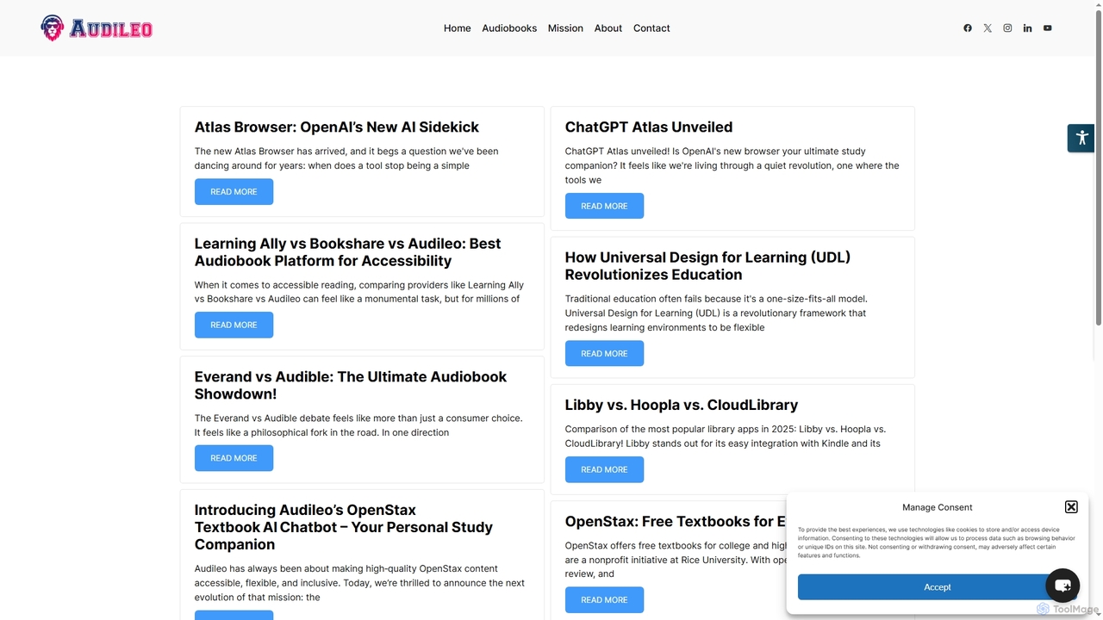Click excerpt starting 'When it comes to accessible reading'
Screen dimensions: 1103x620
359,292
